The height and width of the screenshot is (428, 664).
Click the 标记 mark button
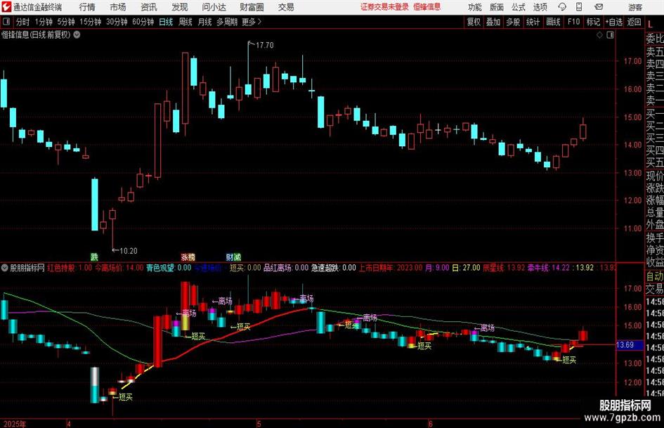click(593, 22)
